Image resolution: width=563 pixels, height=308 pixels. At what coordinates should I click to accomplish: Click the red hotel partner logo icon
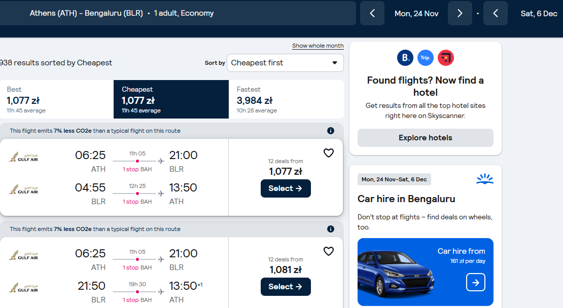click(446, 58)
